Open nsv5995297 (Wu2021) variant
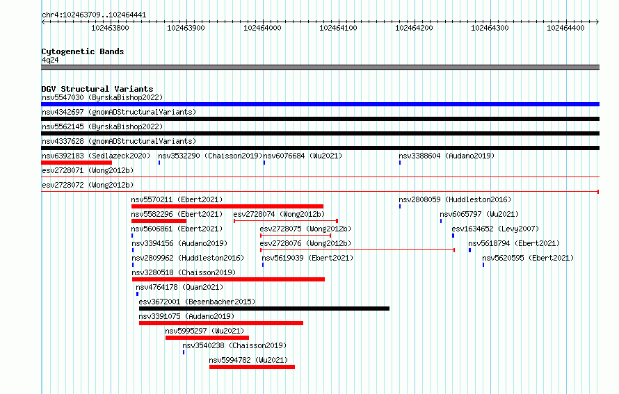The height and width of the screenshot is (394, 619). (x=204, y=331)
